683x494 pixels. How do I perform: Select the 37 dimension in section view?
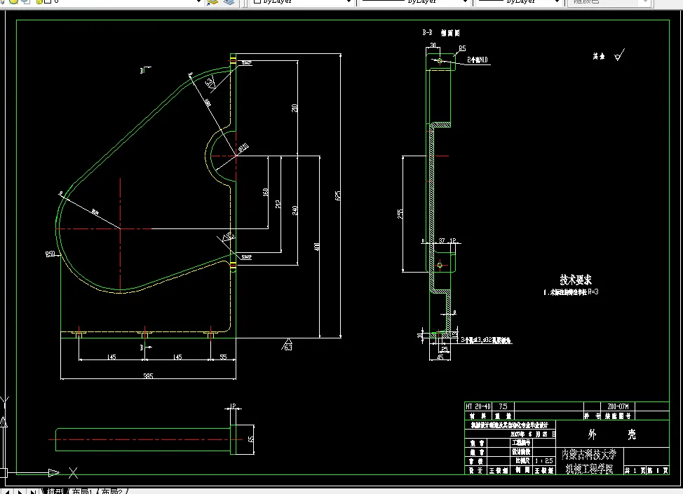(x=442, y=240)
